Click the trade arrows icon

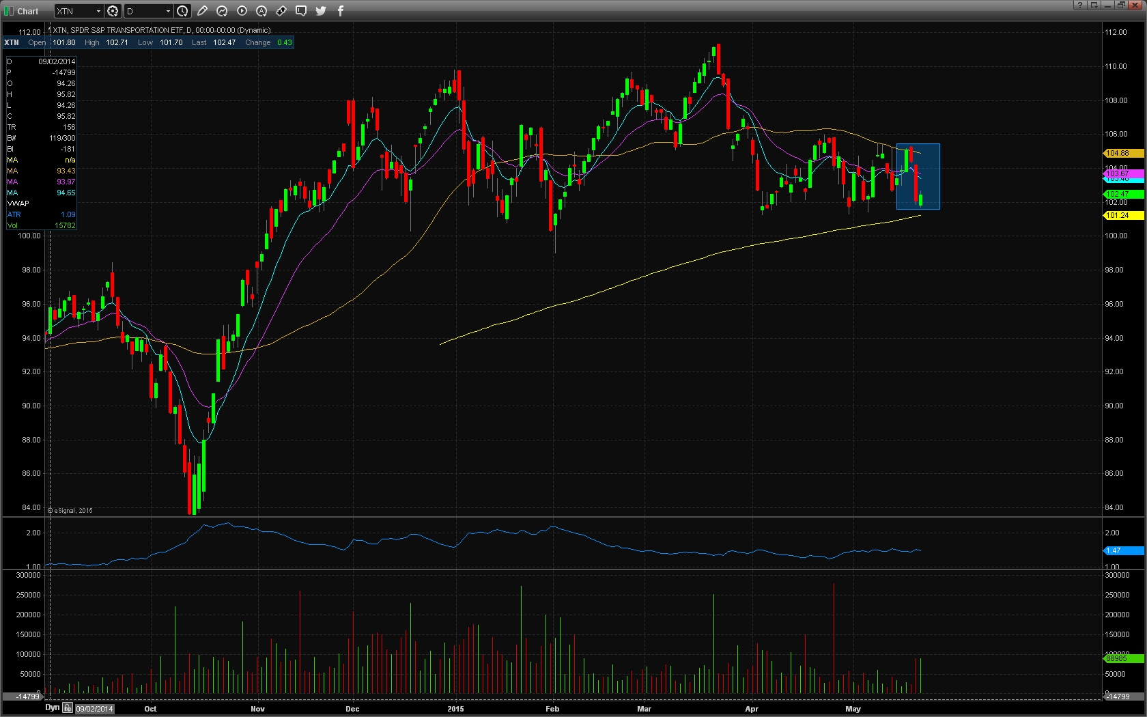pyautogui.click(x=281, y=11)
